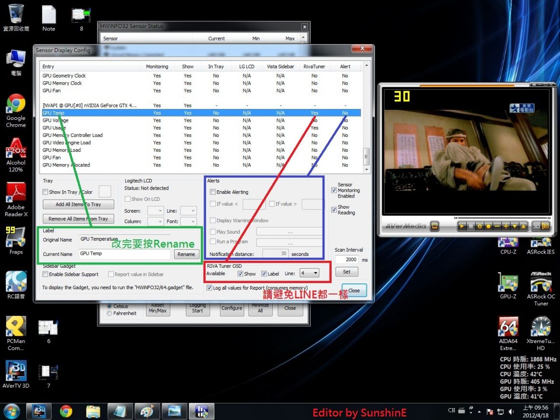The height and width of the screenshot is (420, 560).
Task: Open the AVerTV 3D desktop shortcut
Action: pyautogui.click(x=16, y=374)
